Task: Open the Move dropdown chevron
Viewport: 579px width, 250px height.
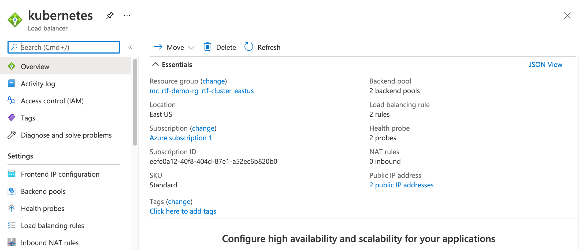Action: click(x=191, y=48)
